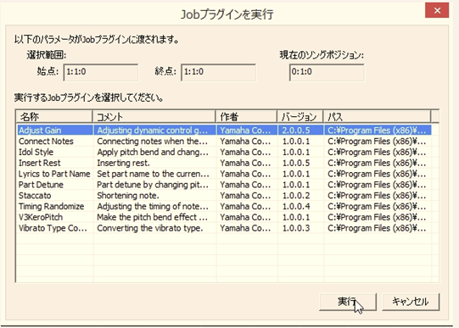Viewport: 459px width, 328px height.
Task: Sort by the 作者 column header
Action: click(x=247, y=117)
